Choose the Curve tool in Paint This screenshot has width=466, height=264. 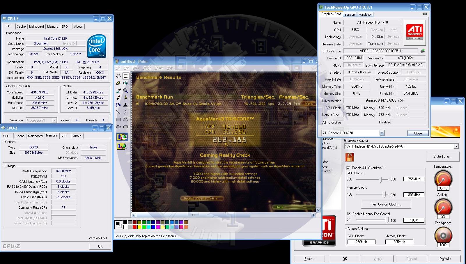tap(125, 112)
